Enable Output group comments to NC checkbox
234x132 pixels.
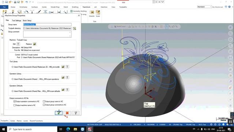[x=44, y=105]
